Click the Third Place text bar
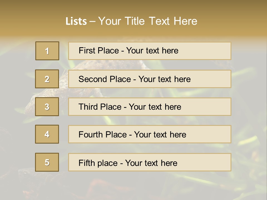The height and width of the screenshot is (200, 267). (150, 107)
